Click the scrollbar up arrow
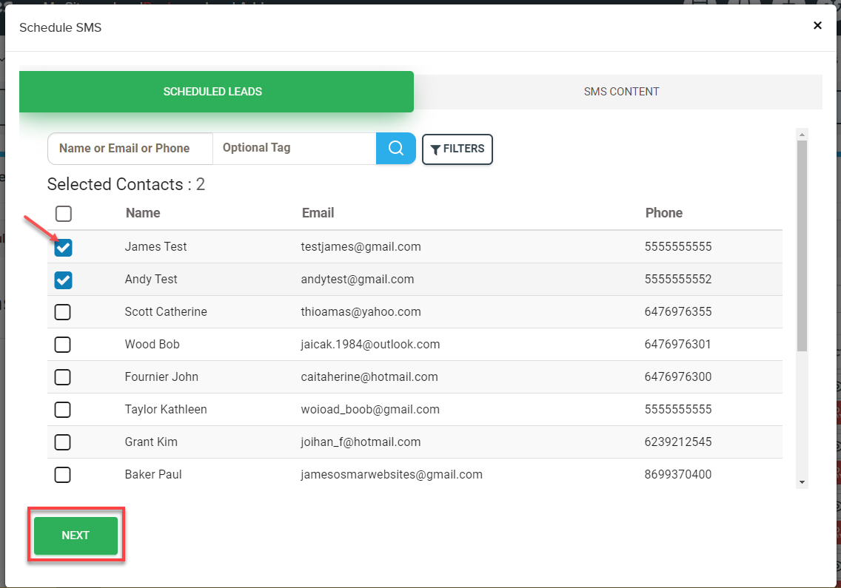This screenshot has width=841, height=588. point(802,134)
